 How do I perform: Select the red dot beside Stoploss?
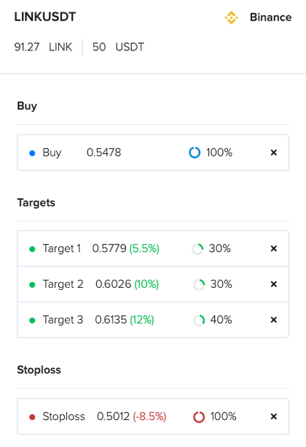(32, 417)
